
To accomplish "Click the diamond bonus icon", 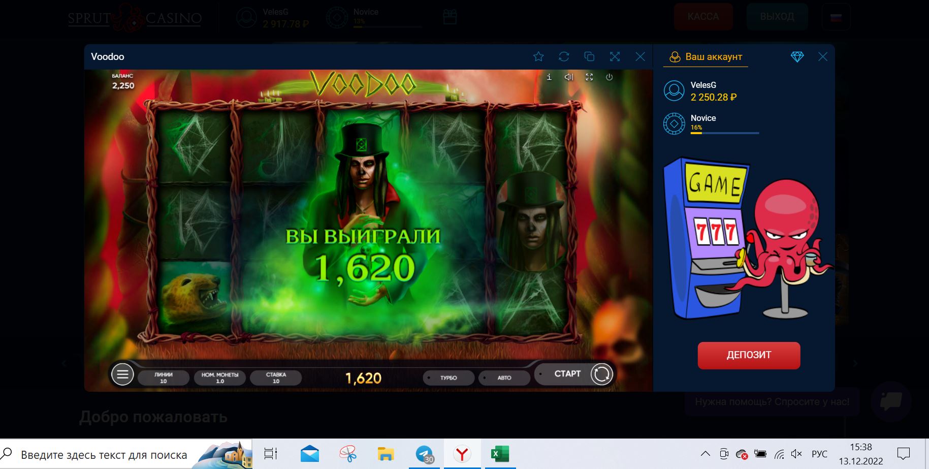I will 797,57.
